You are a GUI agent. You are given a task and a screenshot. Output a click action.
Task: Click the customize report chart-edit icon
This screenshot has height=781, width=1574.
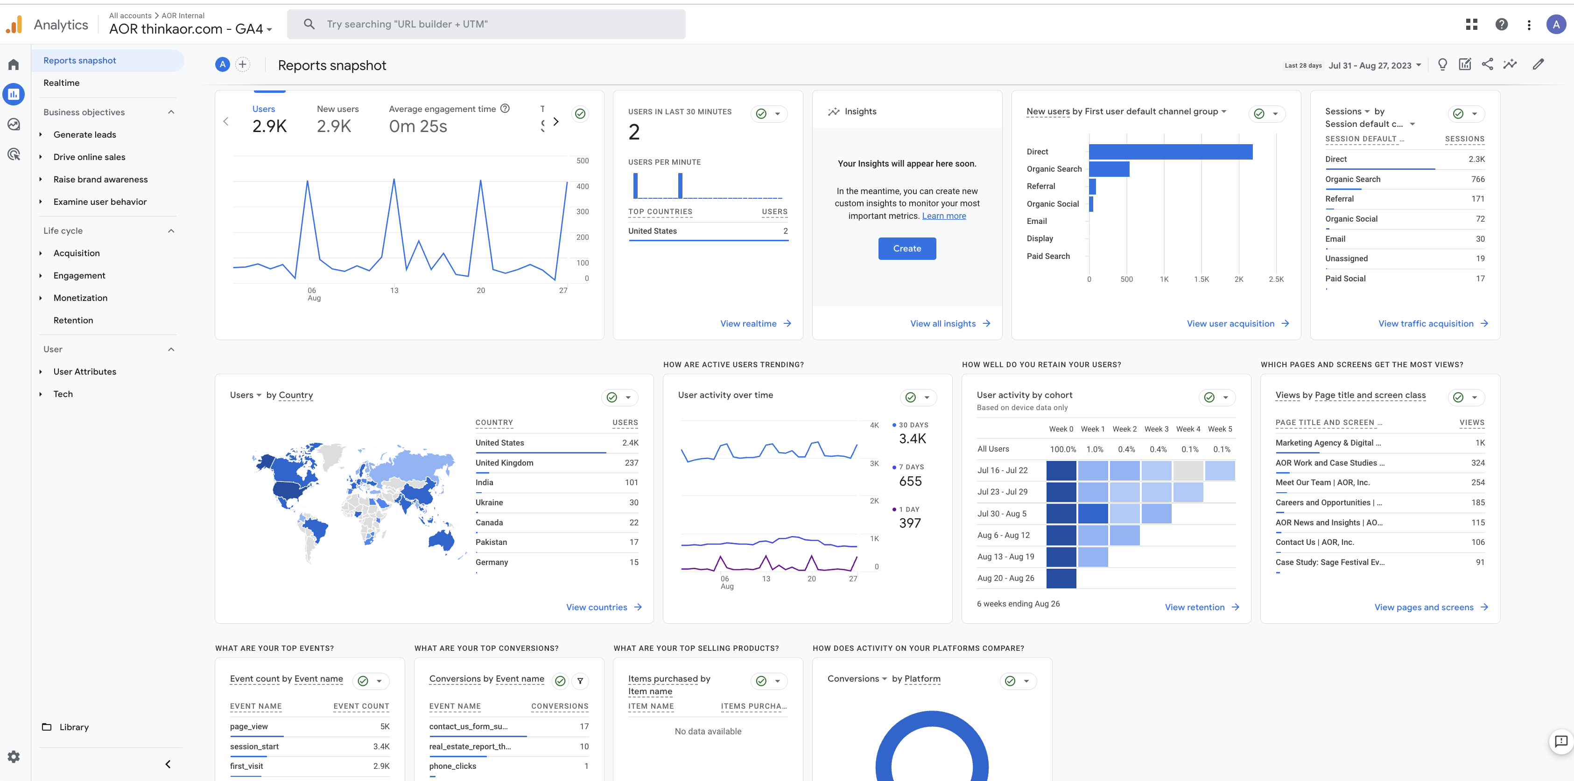point(1465,64)
